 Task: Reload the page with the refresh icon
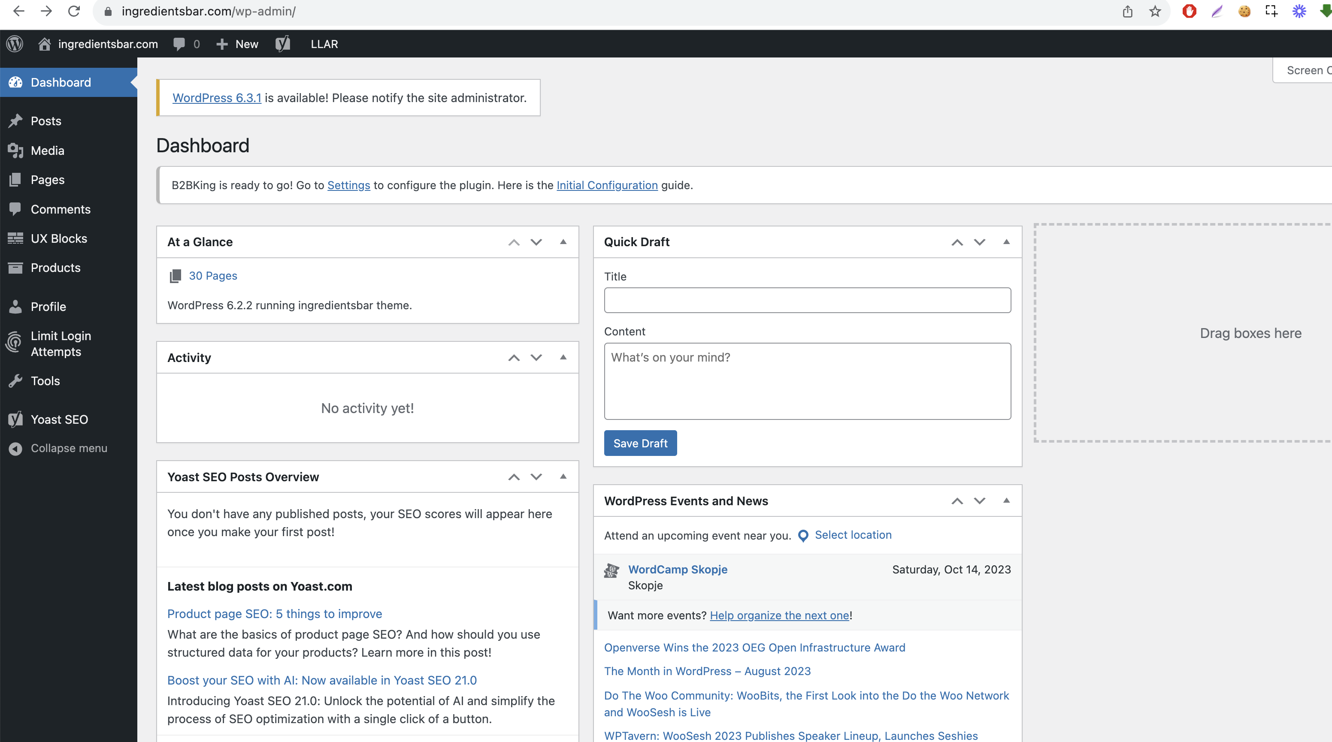point(74,11)
